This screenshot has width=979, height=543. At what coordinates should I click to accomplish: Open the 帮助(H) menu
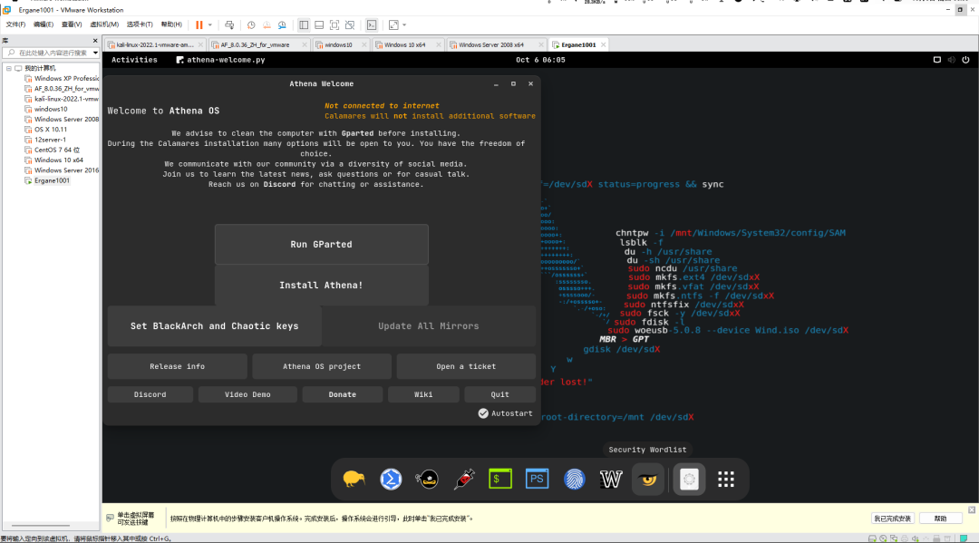tap(171, 24)
